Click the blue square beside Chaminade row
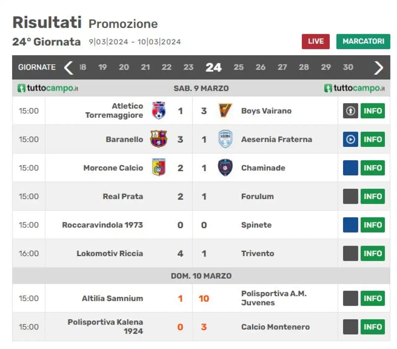 [350, 168]
